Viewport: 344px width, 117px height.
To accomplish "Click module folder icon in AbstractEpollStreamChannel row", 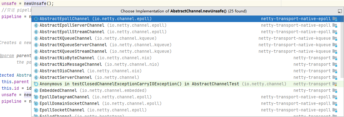I will coord(335,32).
